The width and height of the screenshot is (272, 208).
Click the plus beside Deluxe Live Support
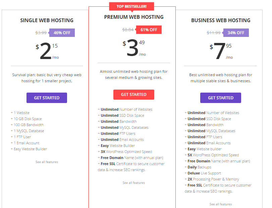(x=185, y=173)
